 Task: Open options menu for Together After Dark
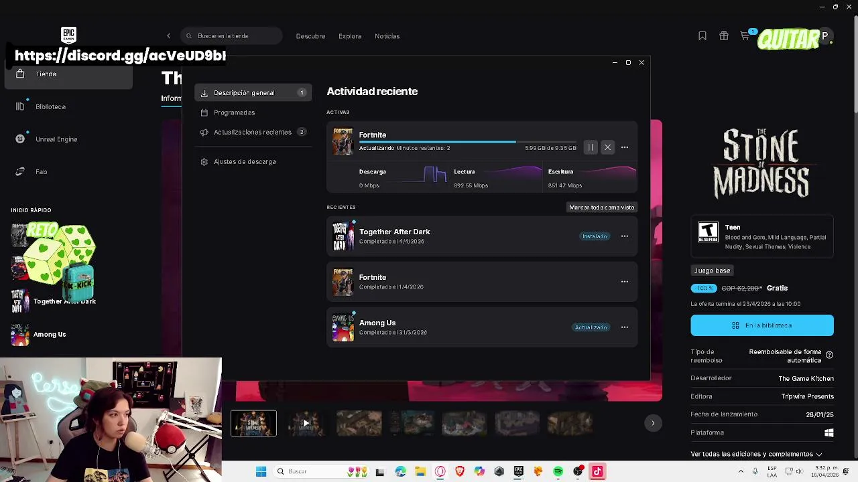click(625, 236)
